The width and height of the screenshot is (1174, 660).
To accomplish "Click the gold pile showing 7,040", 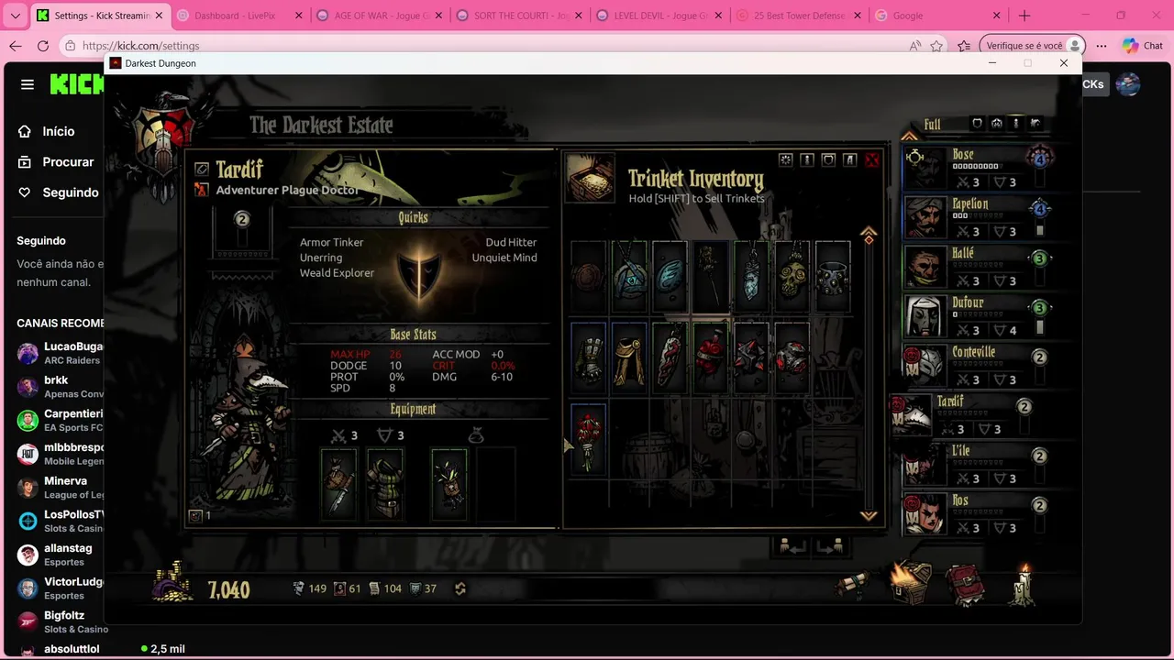I will pos(173,583).
